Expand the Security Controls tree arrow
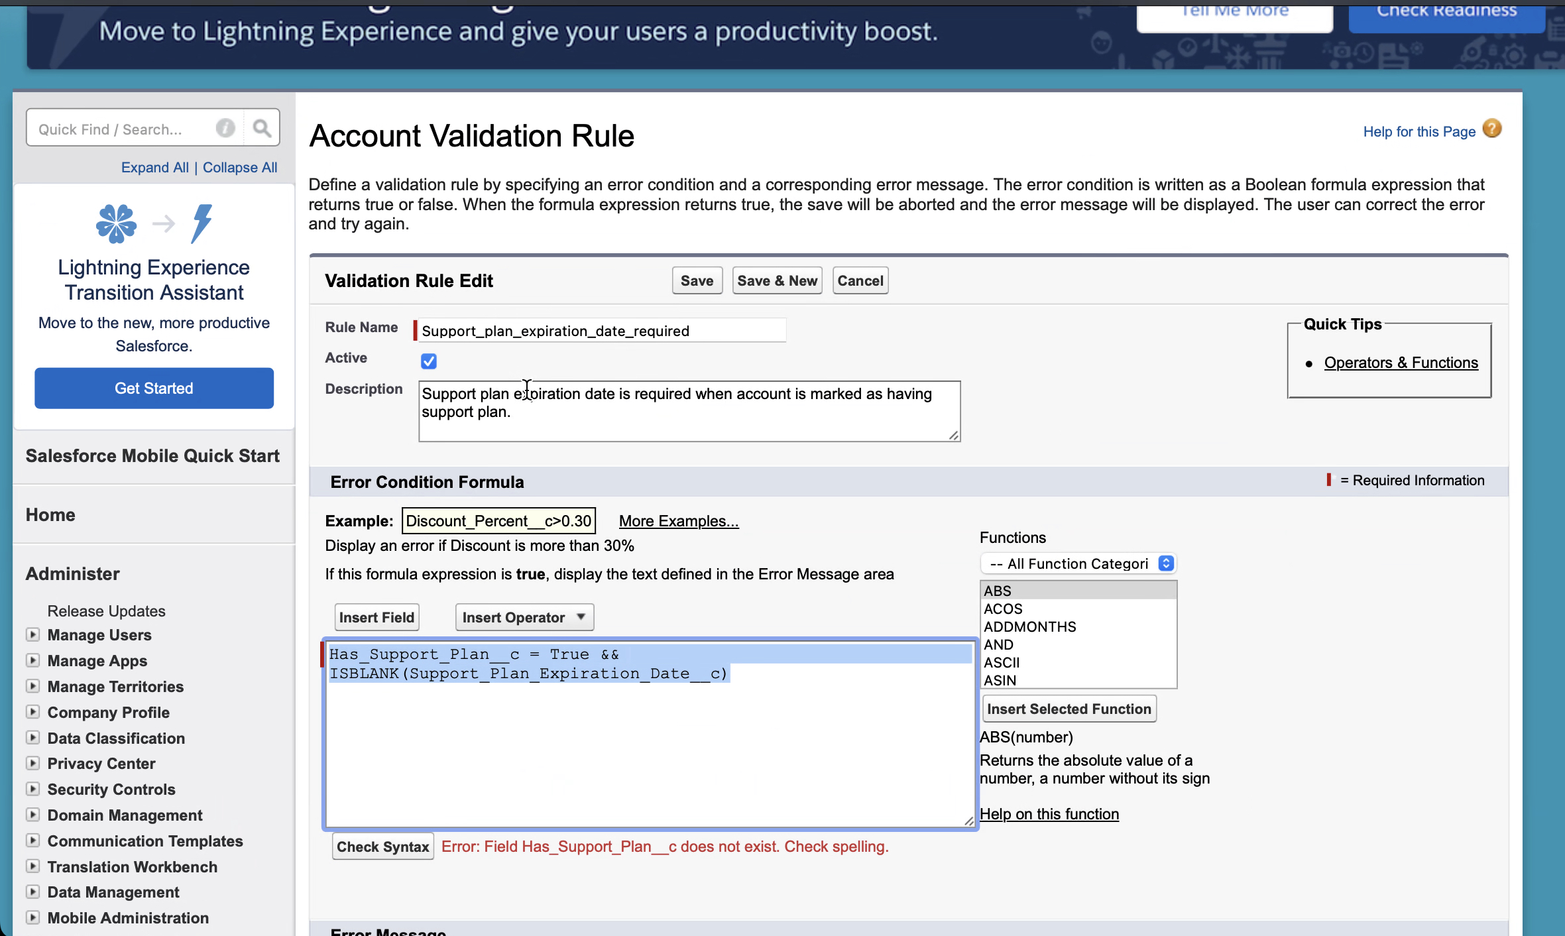 coord(32,789)
